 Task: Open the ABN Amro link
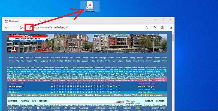click(27, 108)
